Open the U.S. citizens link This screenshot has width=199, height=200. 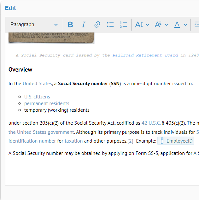(x=37, y=97)
